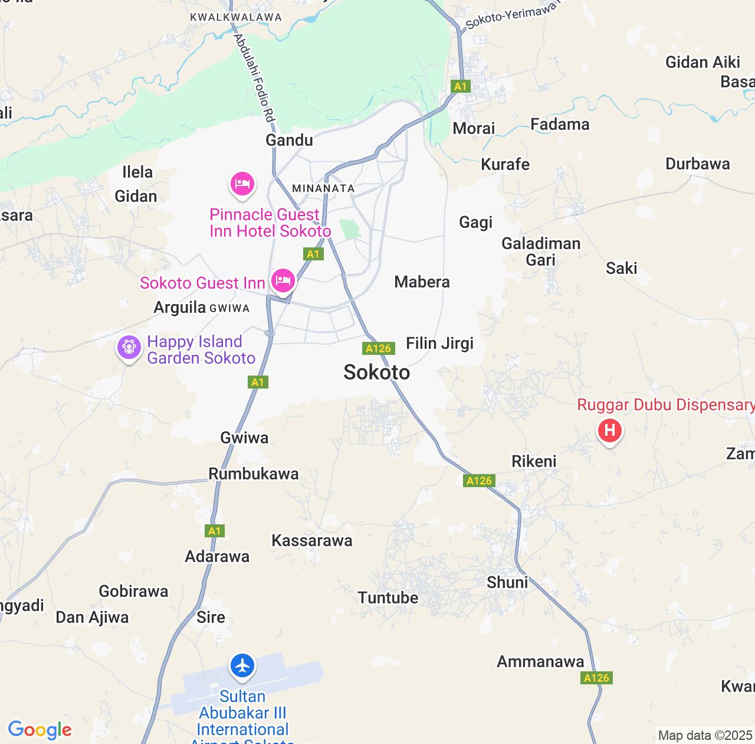
Task: Select the Shuni town label
Action: click(x=507, y=582)
